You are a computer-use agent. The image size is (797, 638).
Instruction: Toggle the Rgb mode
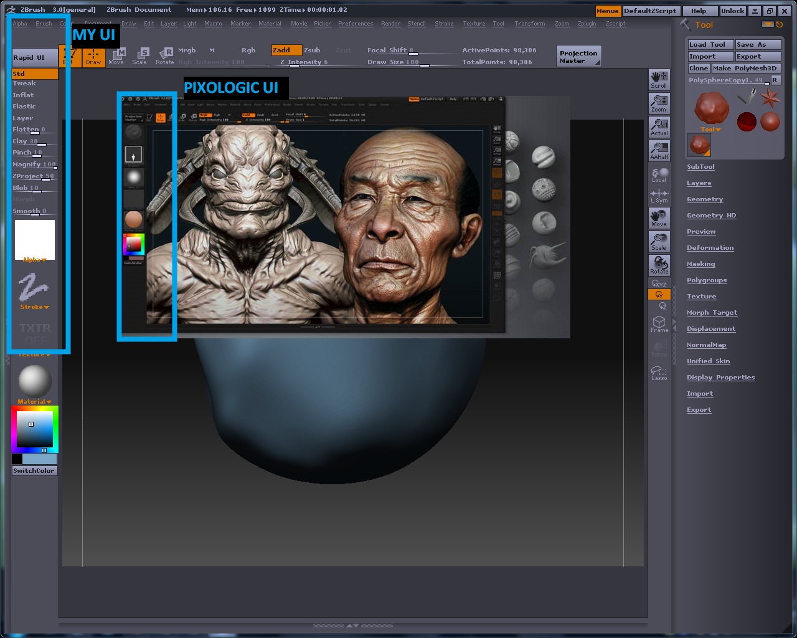[248, 50]
